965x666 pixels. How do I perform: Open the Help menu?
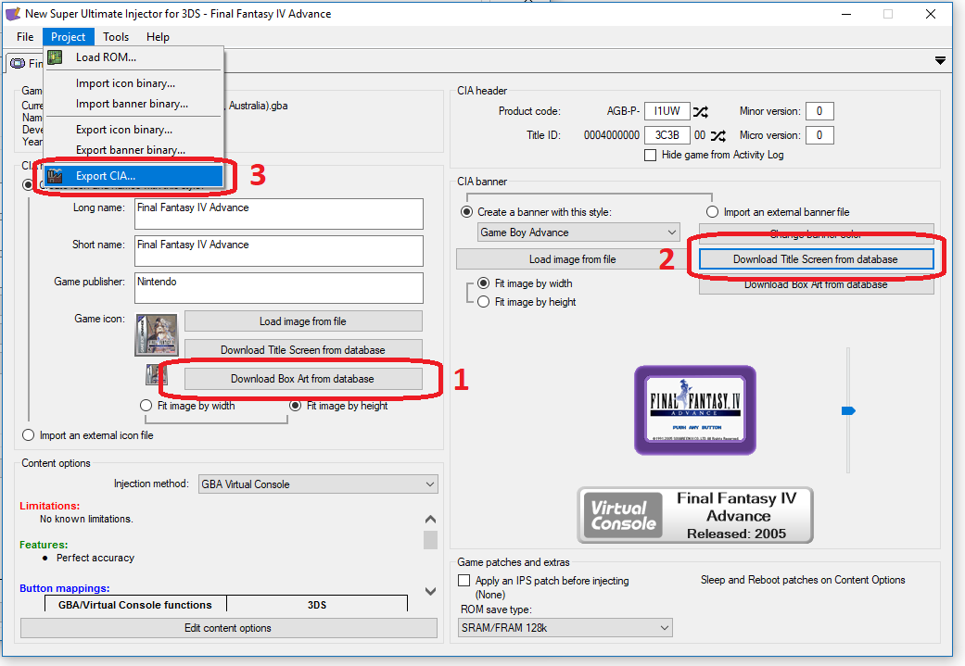coord(159,37)
